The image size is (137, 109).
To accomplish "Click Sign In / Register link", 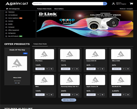I will pyautogui.click(x=121, y=4).
